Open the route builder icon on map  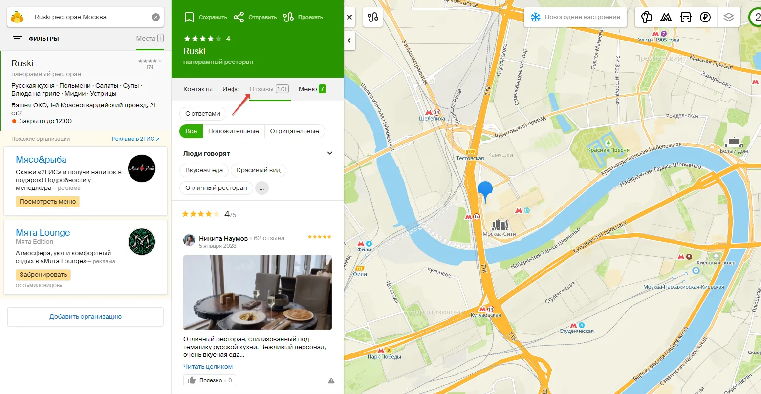(x=373, y=17)
